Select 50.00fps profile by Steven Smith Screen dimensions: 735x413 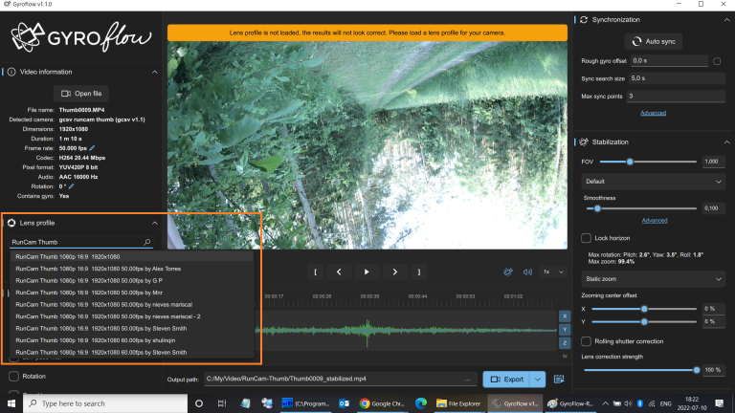coord(131,328)
